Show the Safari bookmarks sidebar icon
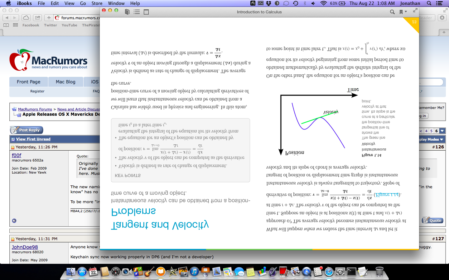449x280 pixels. 6,25
